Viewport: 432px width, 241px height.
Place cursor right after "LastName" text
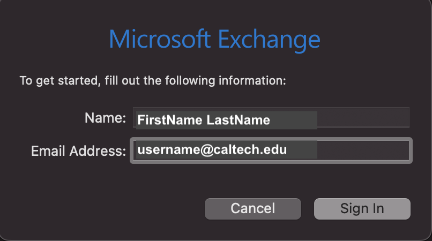coord(271,120)
